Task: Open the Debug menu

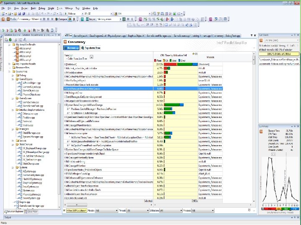Action: coord(42,8)
